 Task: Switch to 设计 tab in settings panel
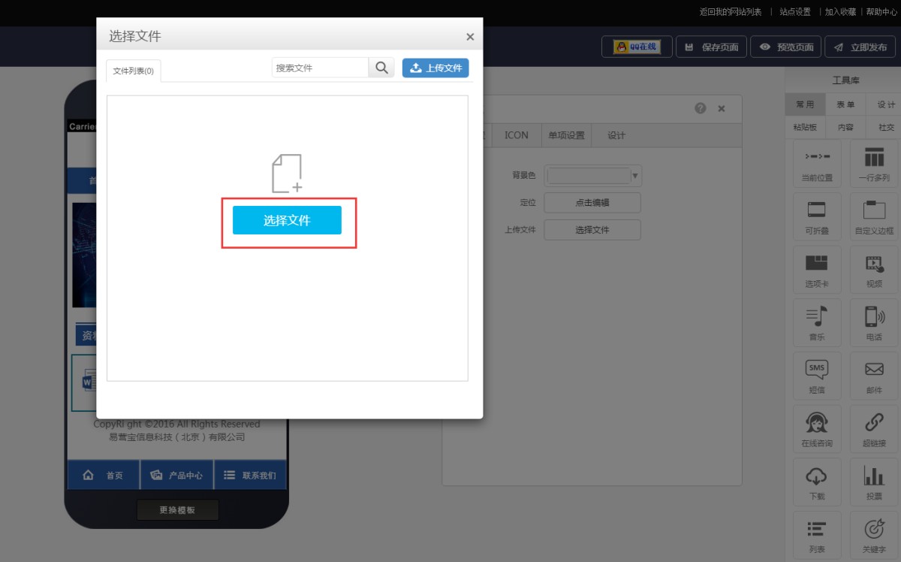[616, 135]
